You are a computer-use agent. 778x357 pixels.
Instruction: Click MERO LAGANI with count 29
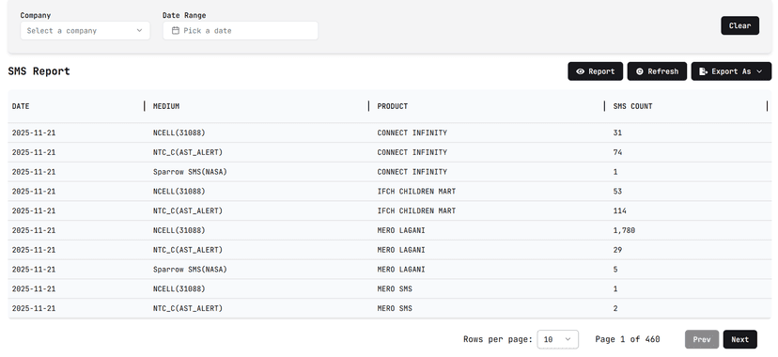click(x=401, y=250)
